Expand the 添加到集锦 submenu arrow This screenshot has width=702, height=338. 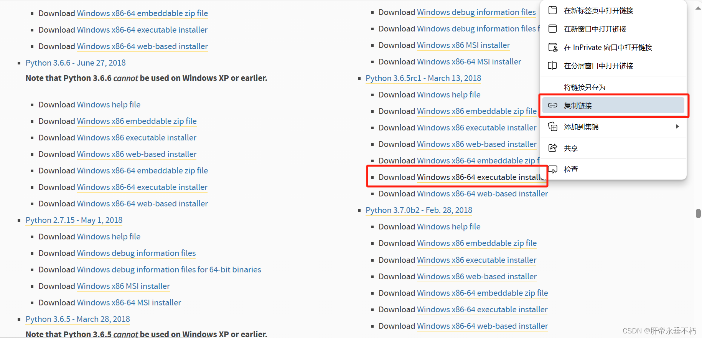pos(677,127)
